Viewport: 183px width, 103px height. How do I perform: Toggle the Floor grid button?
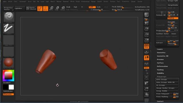(x=146, y=52)
